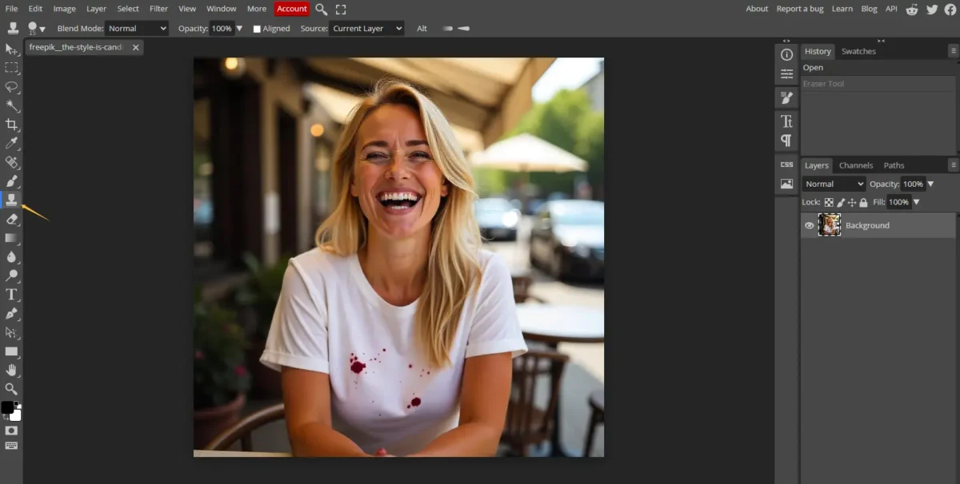
Task: Open the layer blend mode Normal dropdown
Action: point(834,184)
